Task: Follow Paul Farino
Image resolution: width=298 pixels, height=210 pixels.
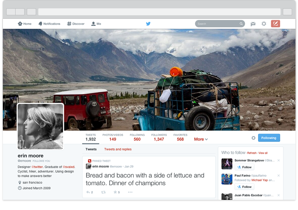Action: [x=244, y=187]
